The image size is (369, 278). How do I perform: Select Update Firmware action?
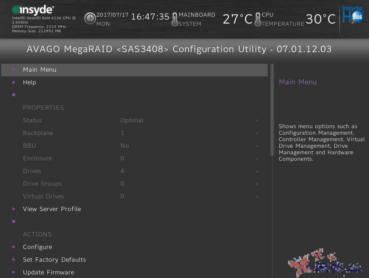(48, 272)
